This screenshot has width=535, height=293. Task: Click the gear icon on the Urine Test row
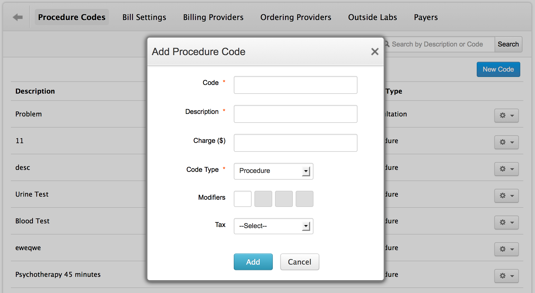[x=503, y=196]
